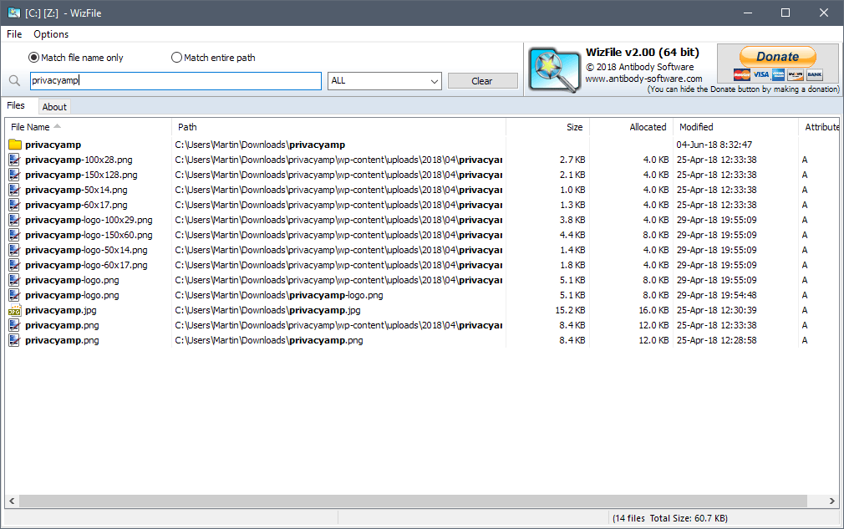
Task: Open the File menu
Action: (14, 34)
